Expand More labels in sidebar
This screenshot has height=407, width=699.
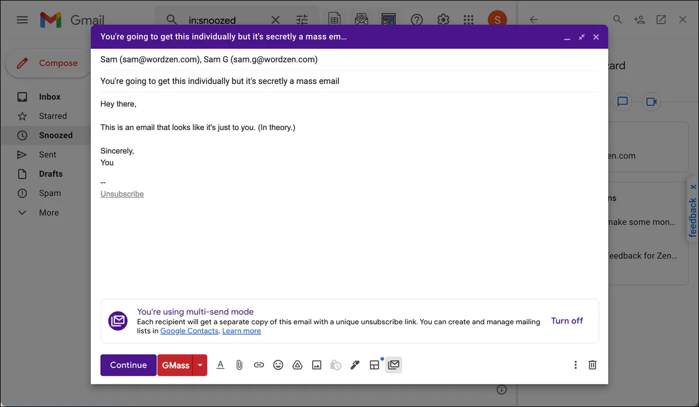pyautogui.click(x=48, y=213)
